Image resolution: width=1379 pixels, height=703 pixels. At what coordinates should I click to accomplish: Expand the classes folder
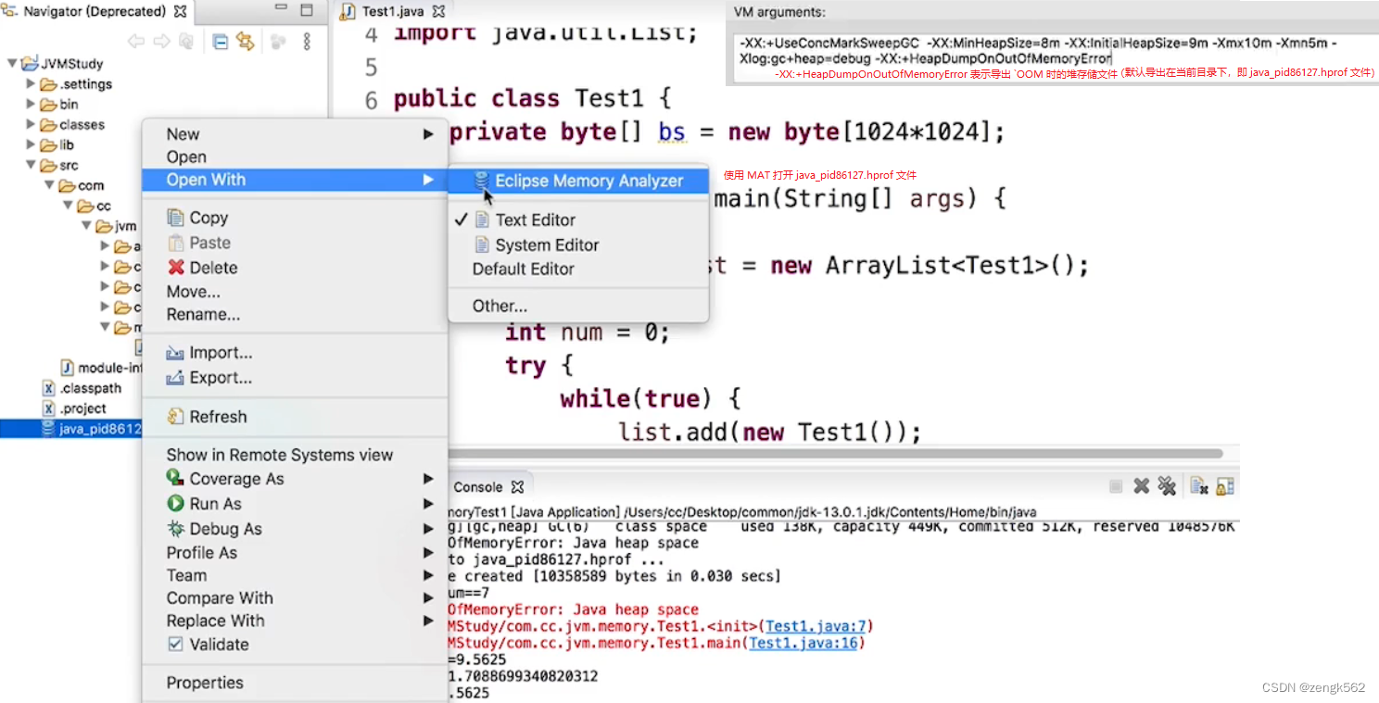[x=31, y=125]
